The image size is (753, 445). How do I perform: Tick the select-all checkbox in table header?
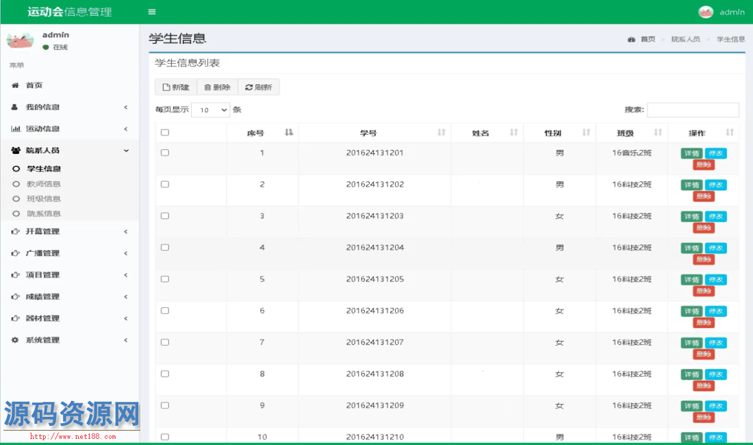click(x=165, y=133)
